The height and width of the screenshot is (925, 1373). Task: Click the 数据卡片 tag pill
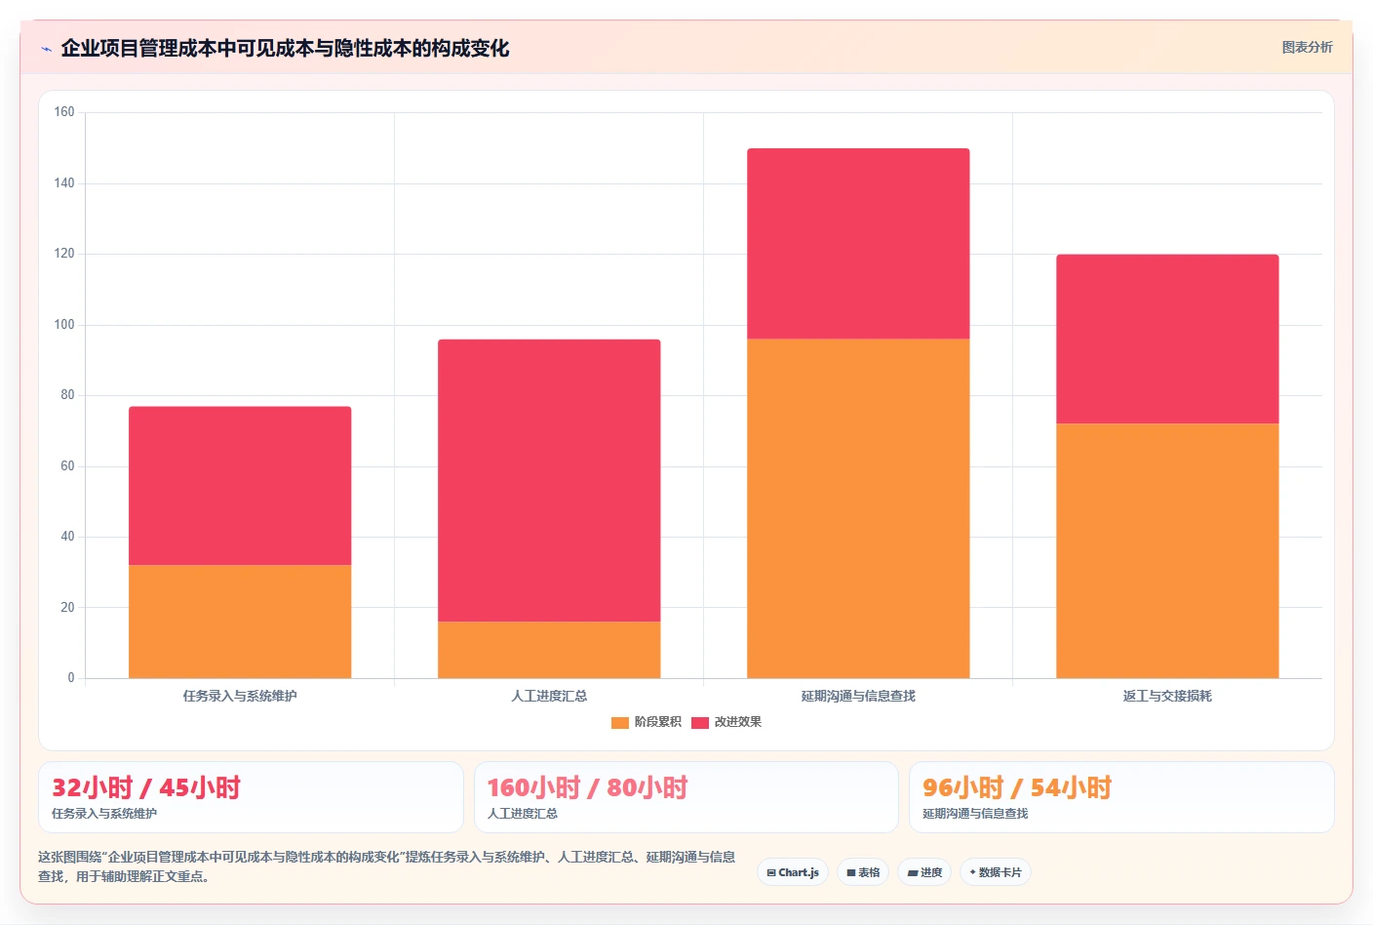click(996, 872)
